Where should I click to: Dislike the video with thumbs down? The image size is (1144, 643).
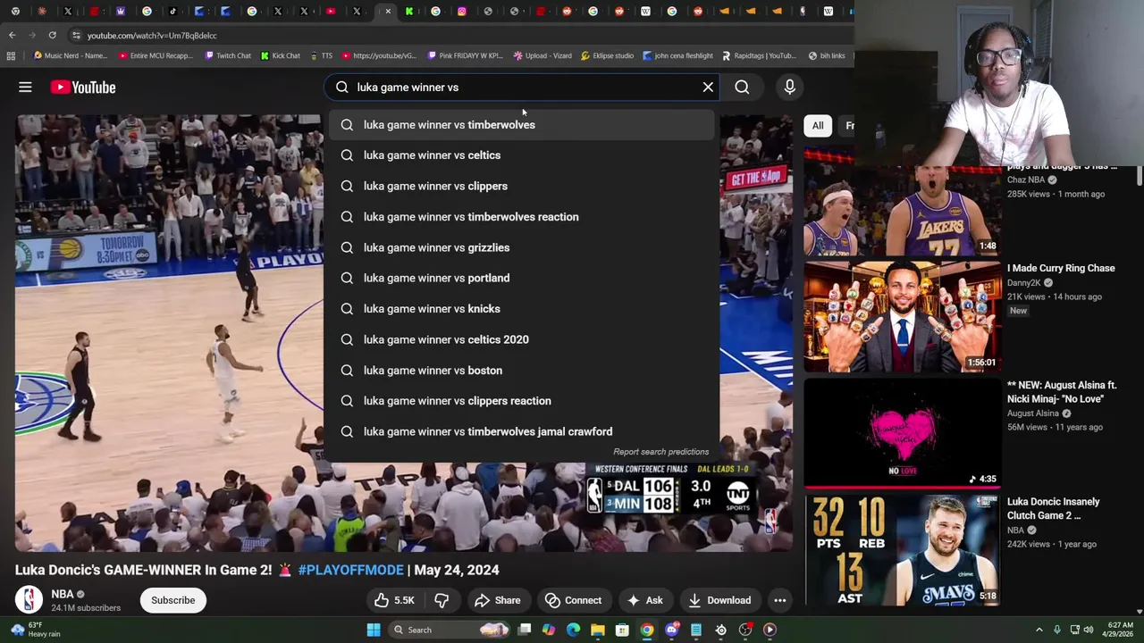point(442,600)
